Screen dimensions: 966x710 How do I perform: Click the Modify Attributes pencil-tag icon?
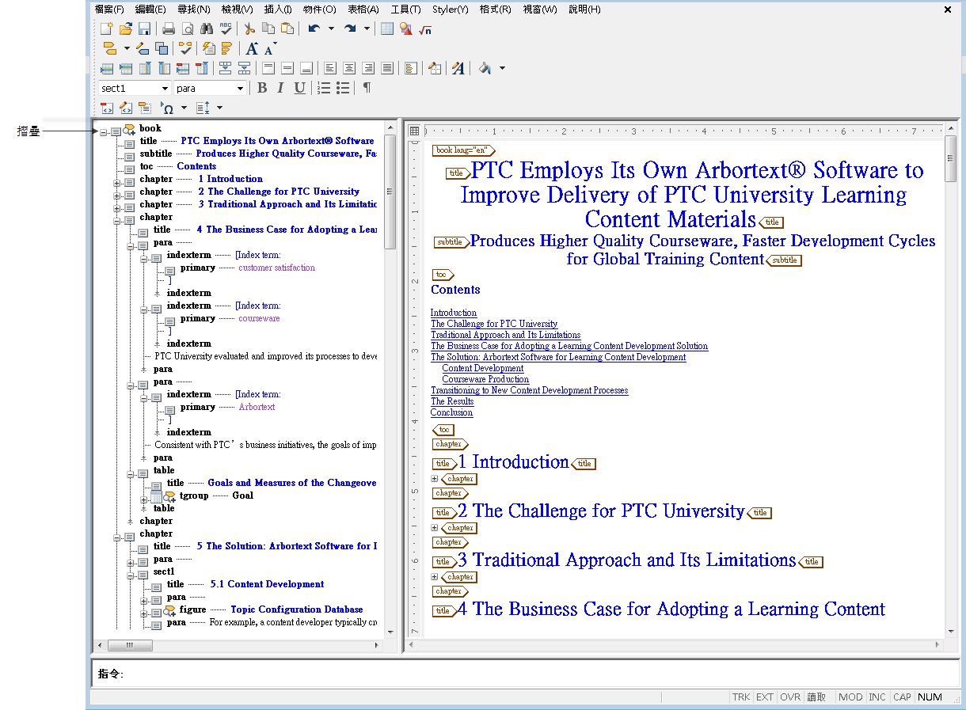coord(143,49)
